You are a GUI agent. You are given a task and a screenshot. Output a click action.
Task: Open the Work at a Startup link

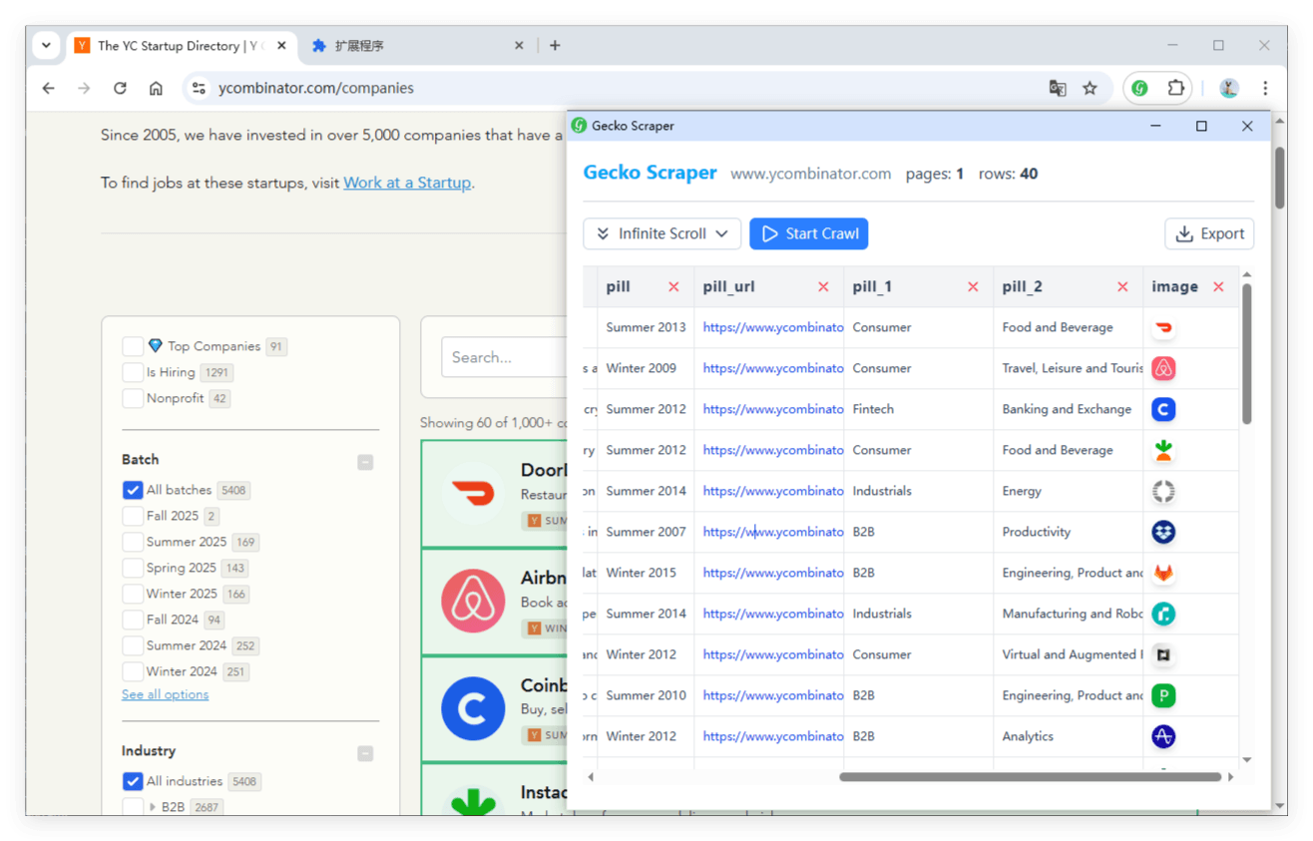[407, 183]
